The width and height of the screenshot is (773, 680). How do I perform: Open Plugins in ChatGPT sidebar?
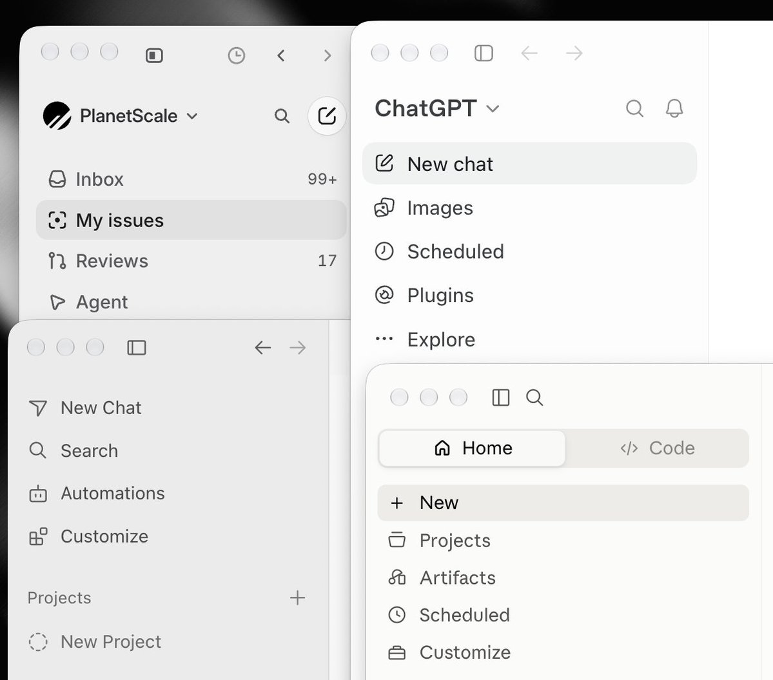pyautogui.click(x=529, y=295)
